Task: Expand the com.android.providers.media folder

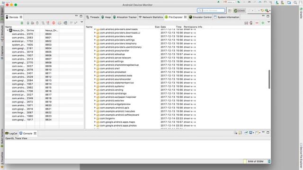Action: pyautogui.click(x=95, y=36)
